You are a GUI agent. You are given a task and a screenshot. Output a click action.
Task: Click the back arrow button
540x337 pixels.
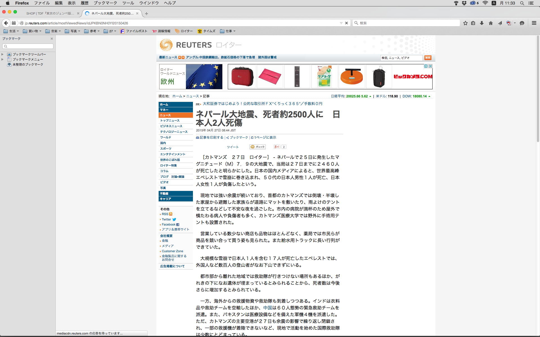pos(6,23)
